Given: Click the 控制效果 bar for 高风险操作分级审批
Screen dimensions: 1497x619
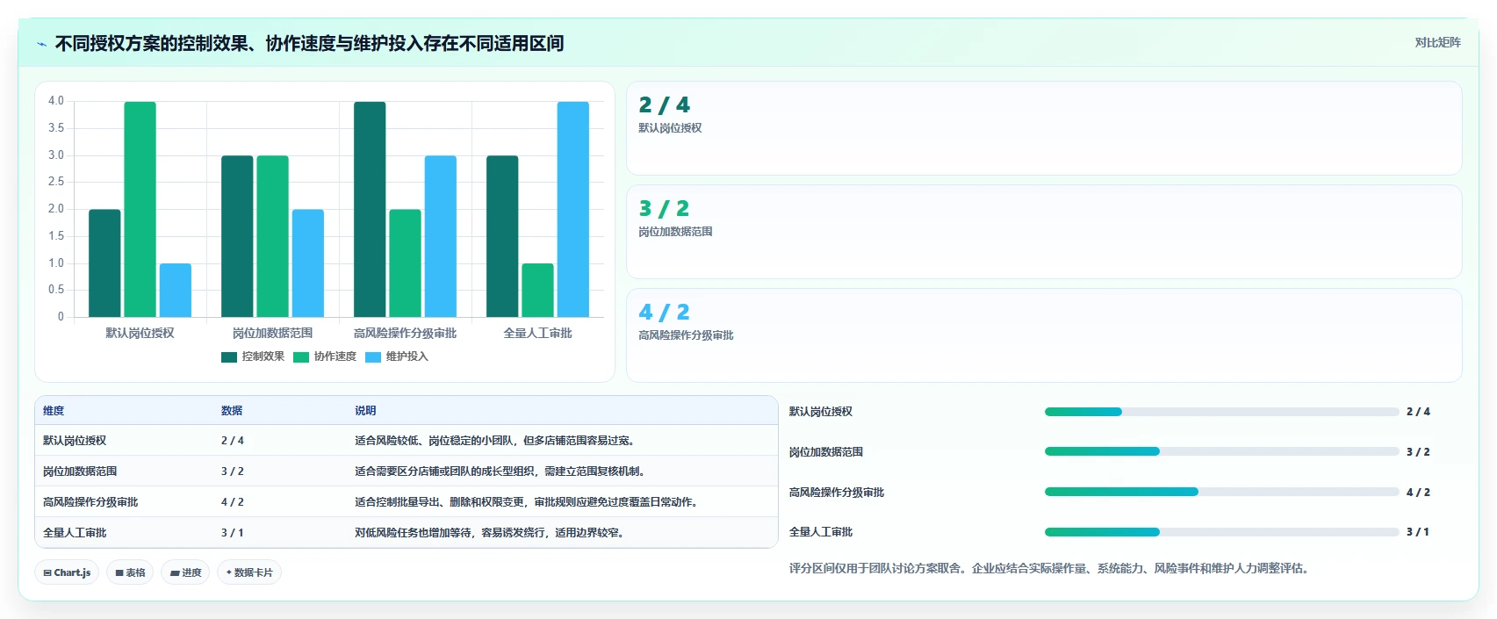Looking at the screenshot, I should click(x=370, y=209).
